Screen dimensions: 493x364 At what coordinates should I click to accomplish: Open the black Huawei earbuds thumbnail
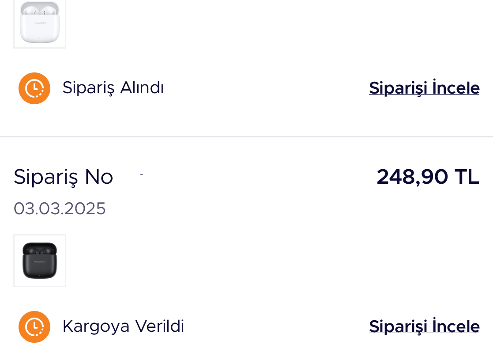pos(40,261)
